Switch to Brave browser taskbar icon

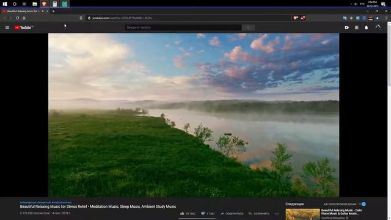click(45, 4)
